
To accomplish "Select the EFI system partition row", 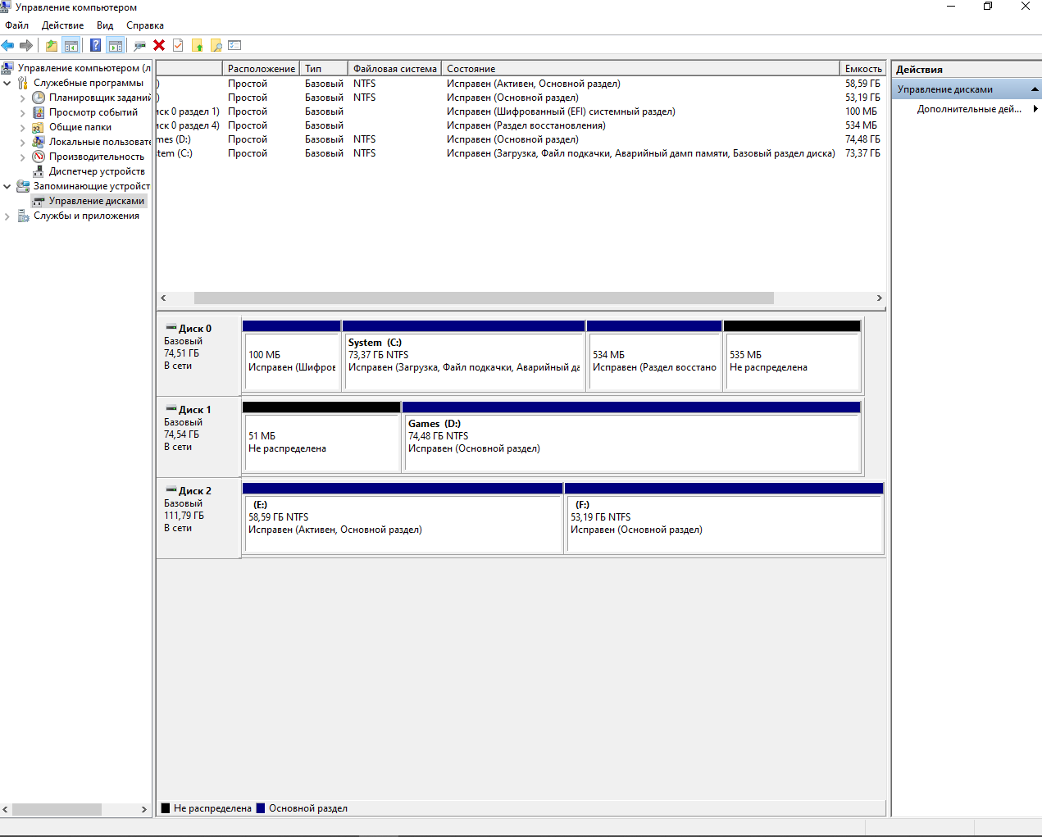I will 521,111.
